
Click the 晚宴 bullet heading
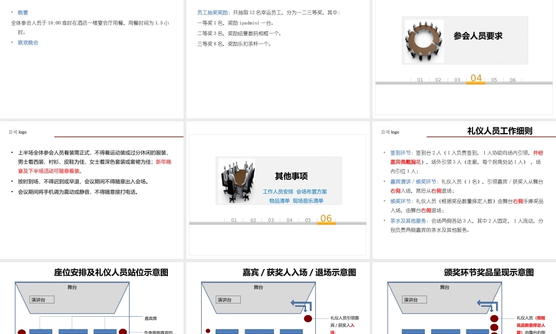coord(23,12)
